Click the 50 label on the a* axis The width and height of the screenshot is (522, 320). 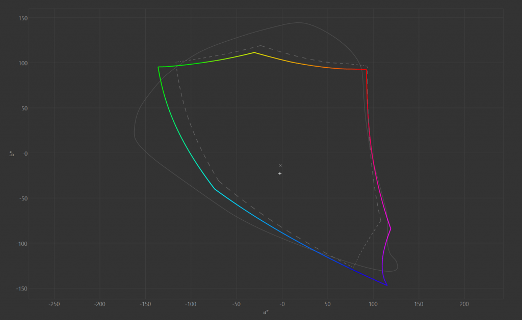(x=328, y=304)
